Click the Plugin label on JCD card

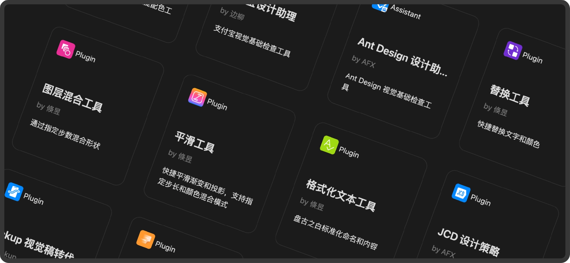point(480,200)
